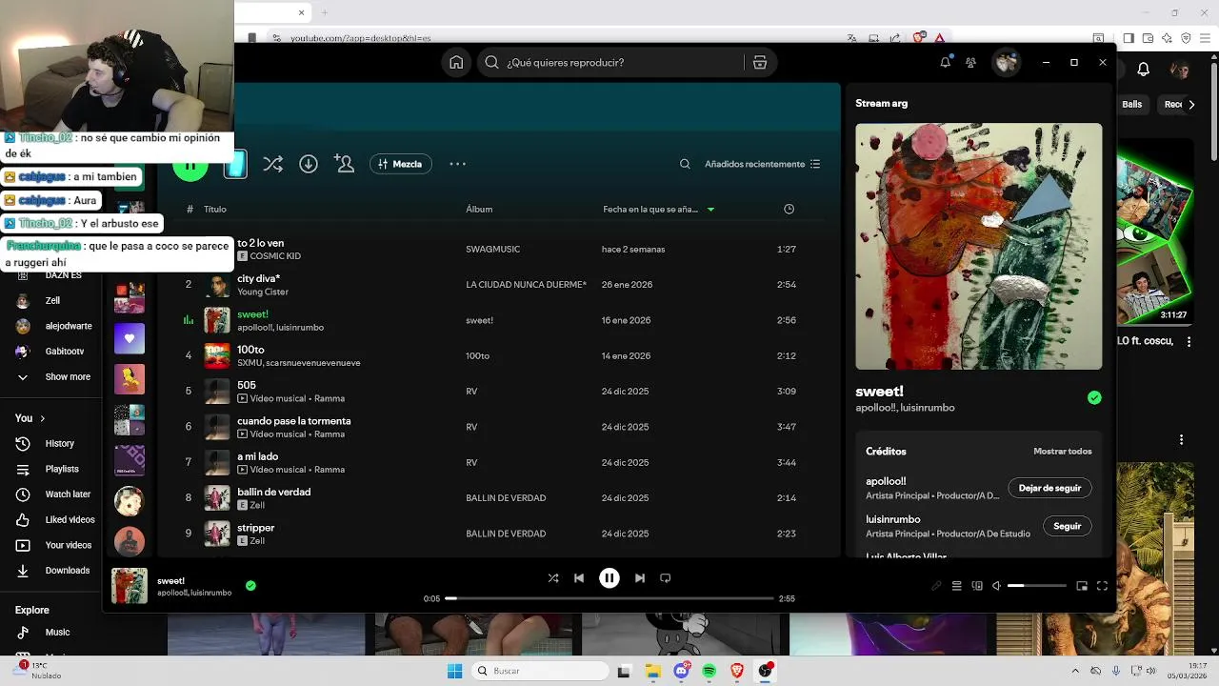The width and height of the screenshot is (1219, 686).
Task: Mute volume with the speaker icon
Action: coord(996,586)
